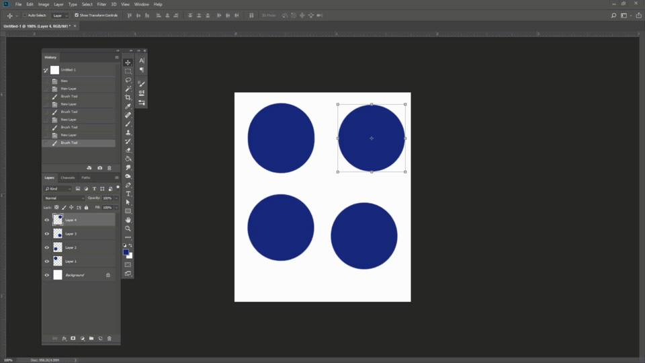This screenshot has width=645, height=363.
Task: Toggle layer filtering on/off switch
Action: [x=118, y=188]
